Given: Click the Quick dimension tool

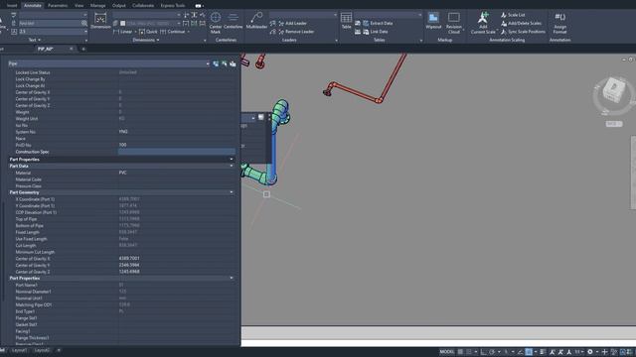Looking at the screenshot, I should pyautogui.click(x=148, y=32).
